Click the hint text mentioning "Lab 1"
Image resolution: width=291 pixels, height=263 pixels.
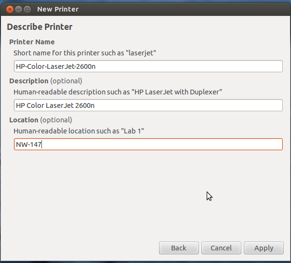tap(79, 131)
